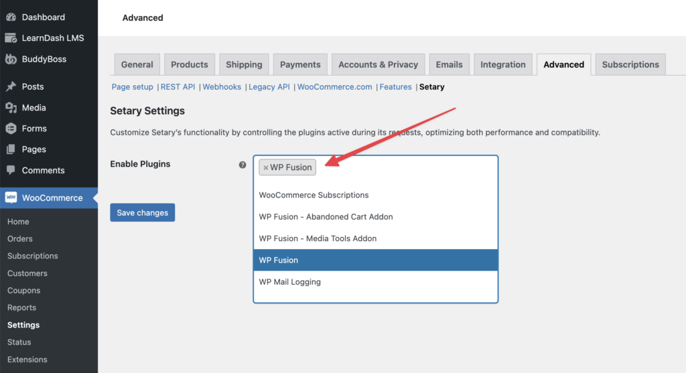Choose WP Mail Logging from list

[375, 282]
